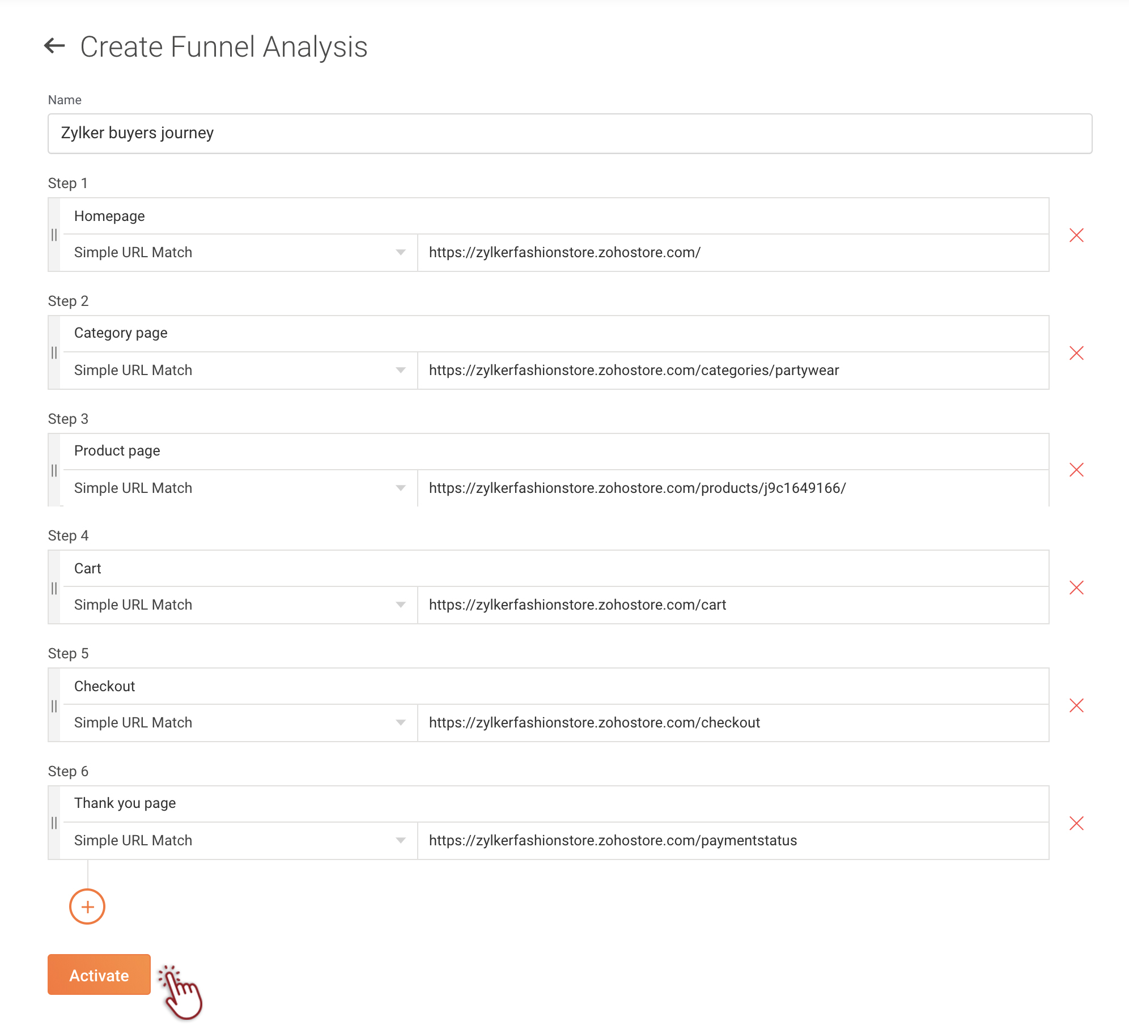The width and height of the screenshot is (1129, 1030).
Task: Select the Step 4 cart URL field
Action: click(x=733, y=605)
